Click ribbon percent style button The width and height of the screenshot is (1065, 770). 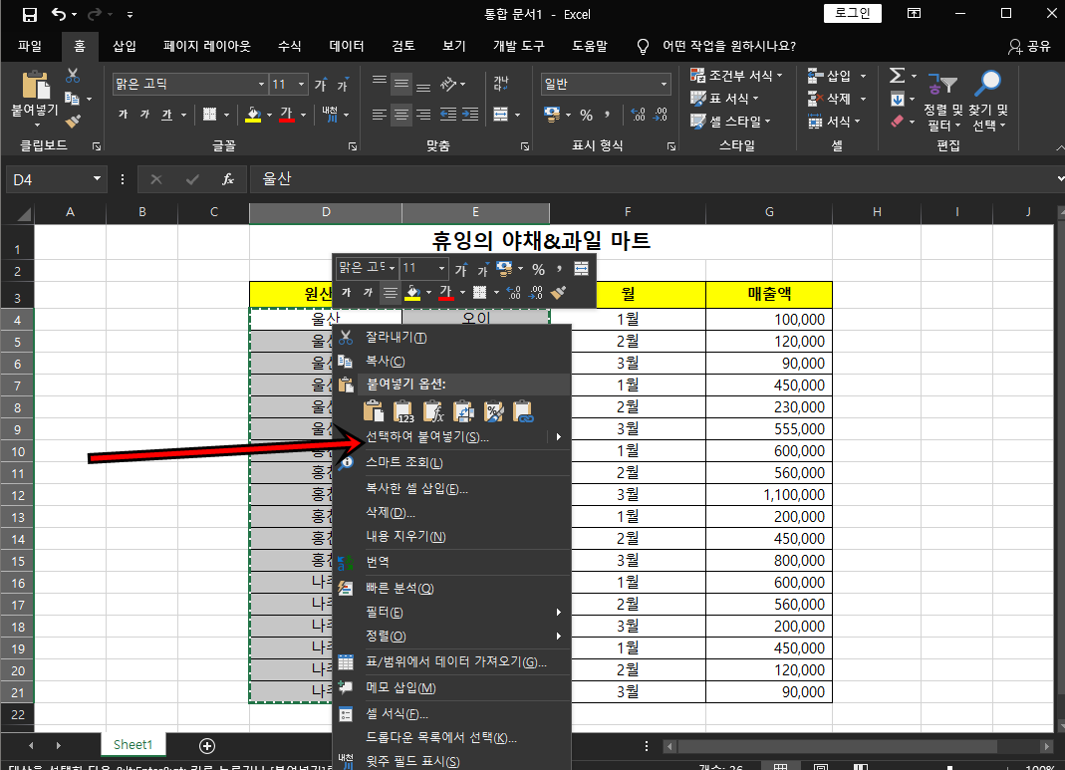point(586,115)
